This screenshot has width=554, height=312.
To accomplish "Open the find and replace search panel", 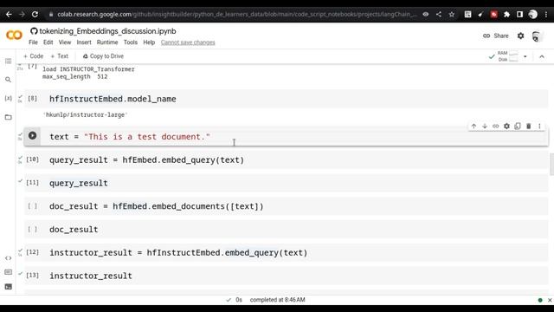I will (x=8, y=80).
